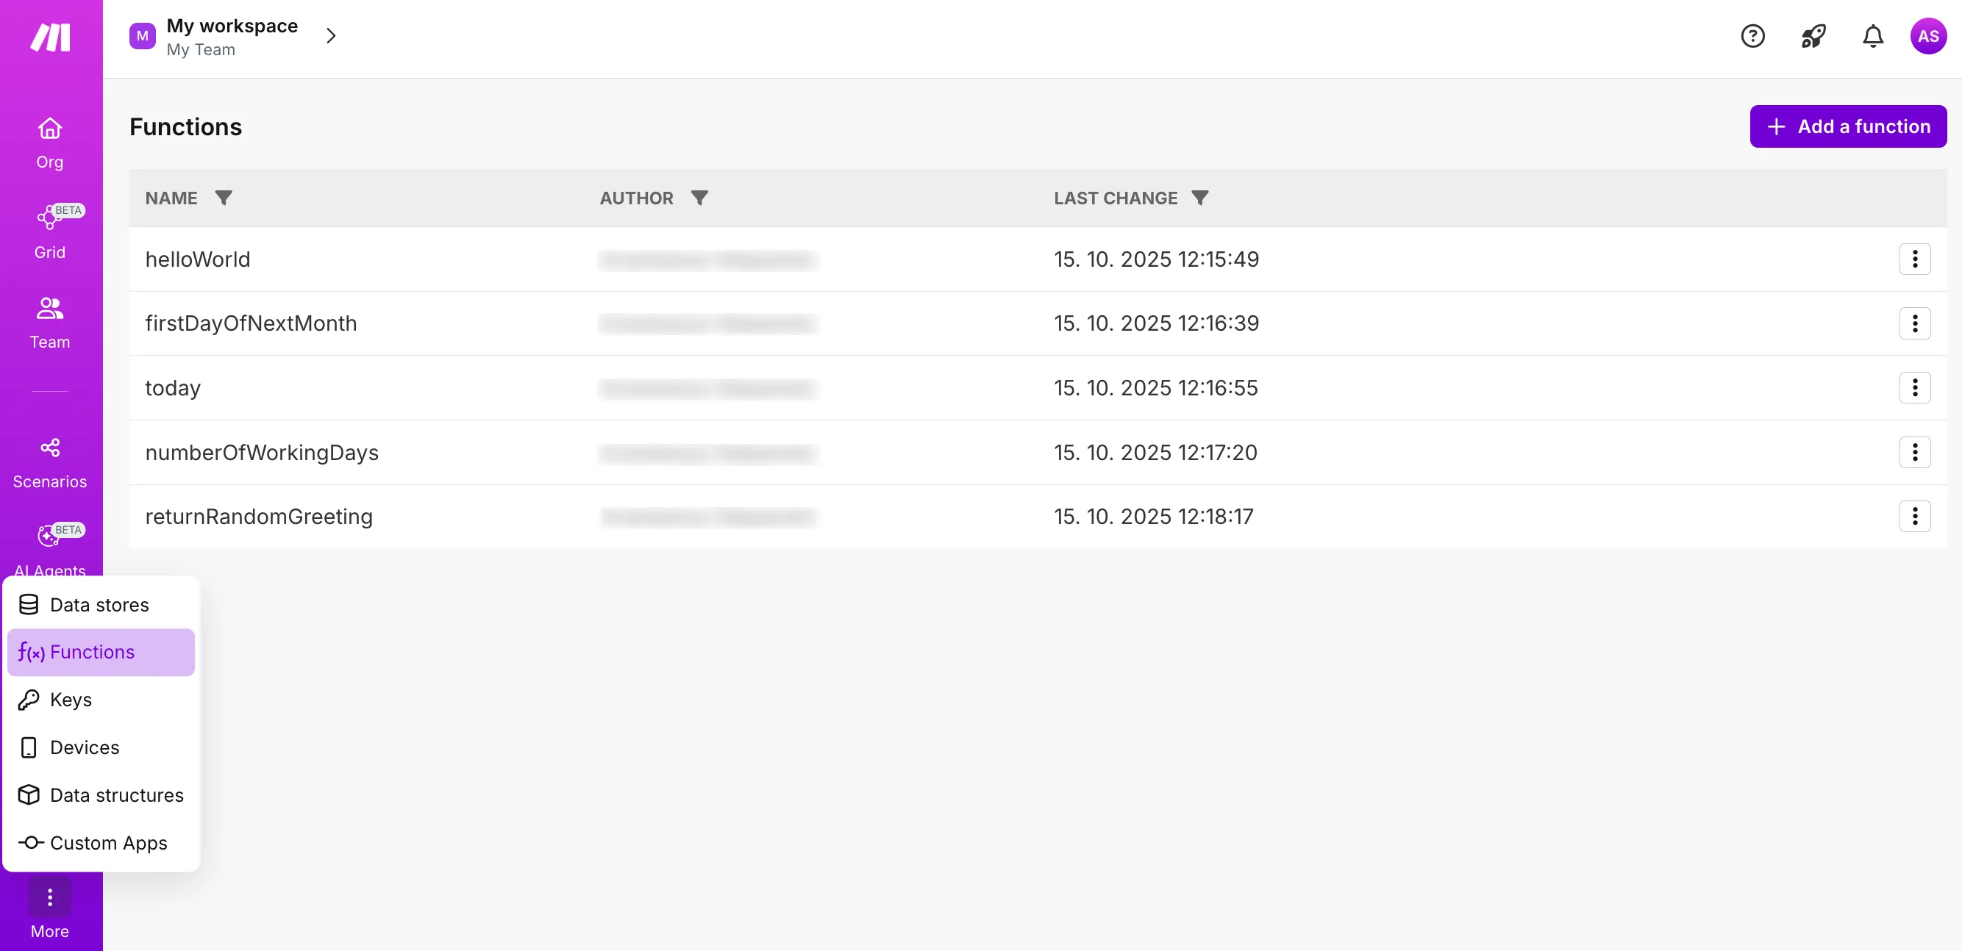Filter the AUTHOR column
1962x951 pixels.
pyautogui.click(x=699, y=198)
